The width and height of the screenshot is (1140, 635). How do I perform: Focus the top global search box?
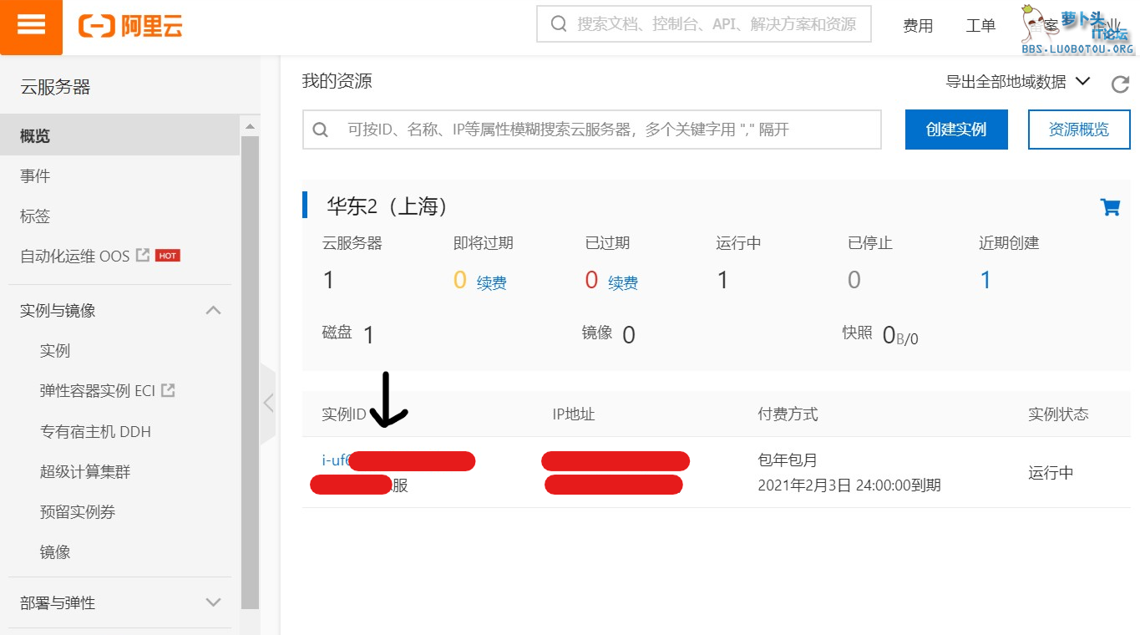click(704, 24)
